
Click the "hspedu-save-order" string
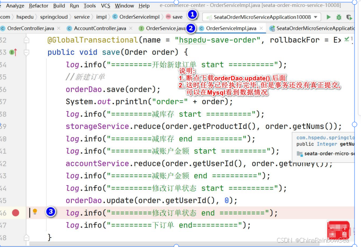pos(217,40)
